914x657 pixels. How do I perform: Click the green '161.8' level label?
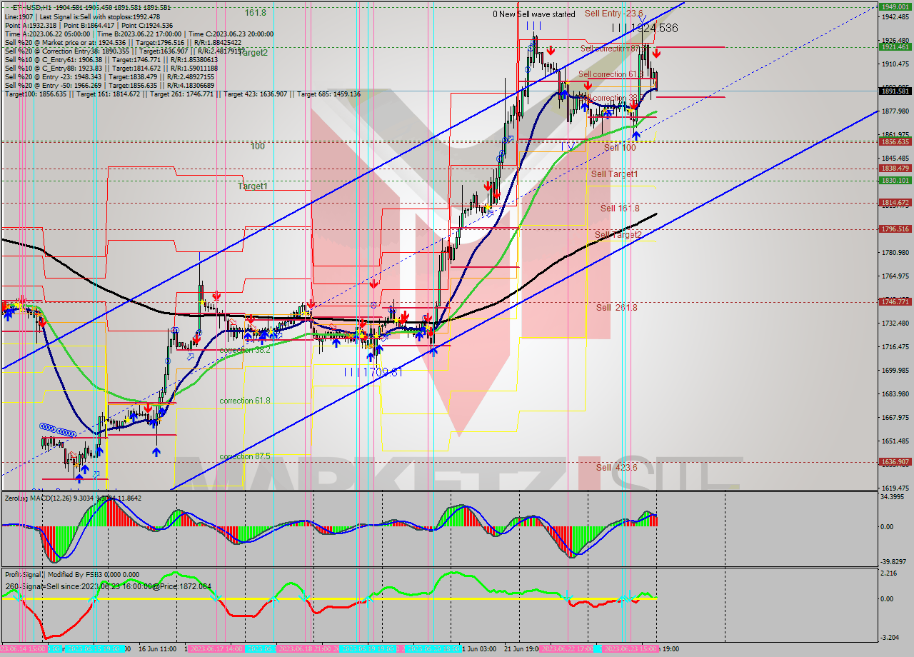tap(256, 13)
